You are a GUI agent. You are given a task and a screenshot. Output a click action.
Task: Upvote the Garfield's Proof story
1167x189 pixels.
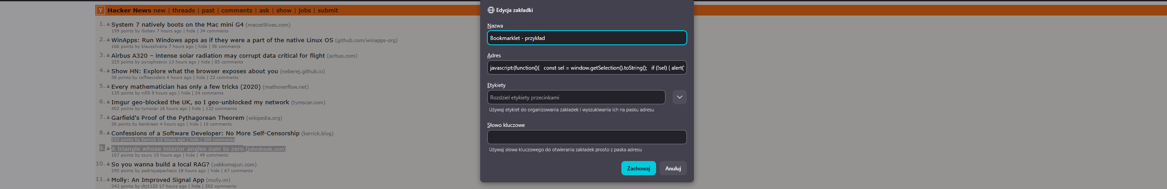108,117
